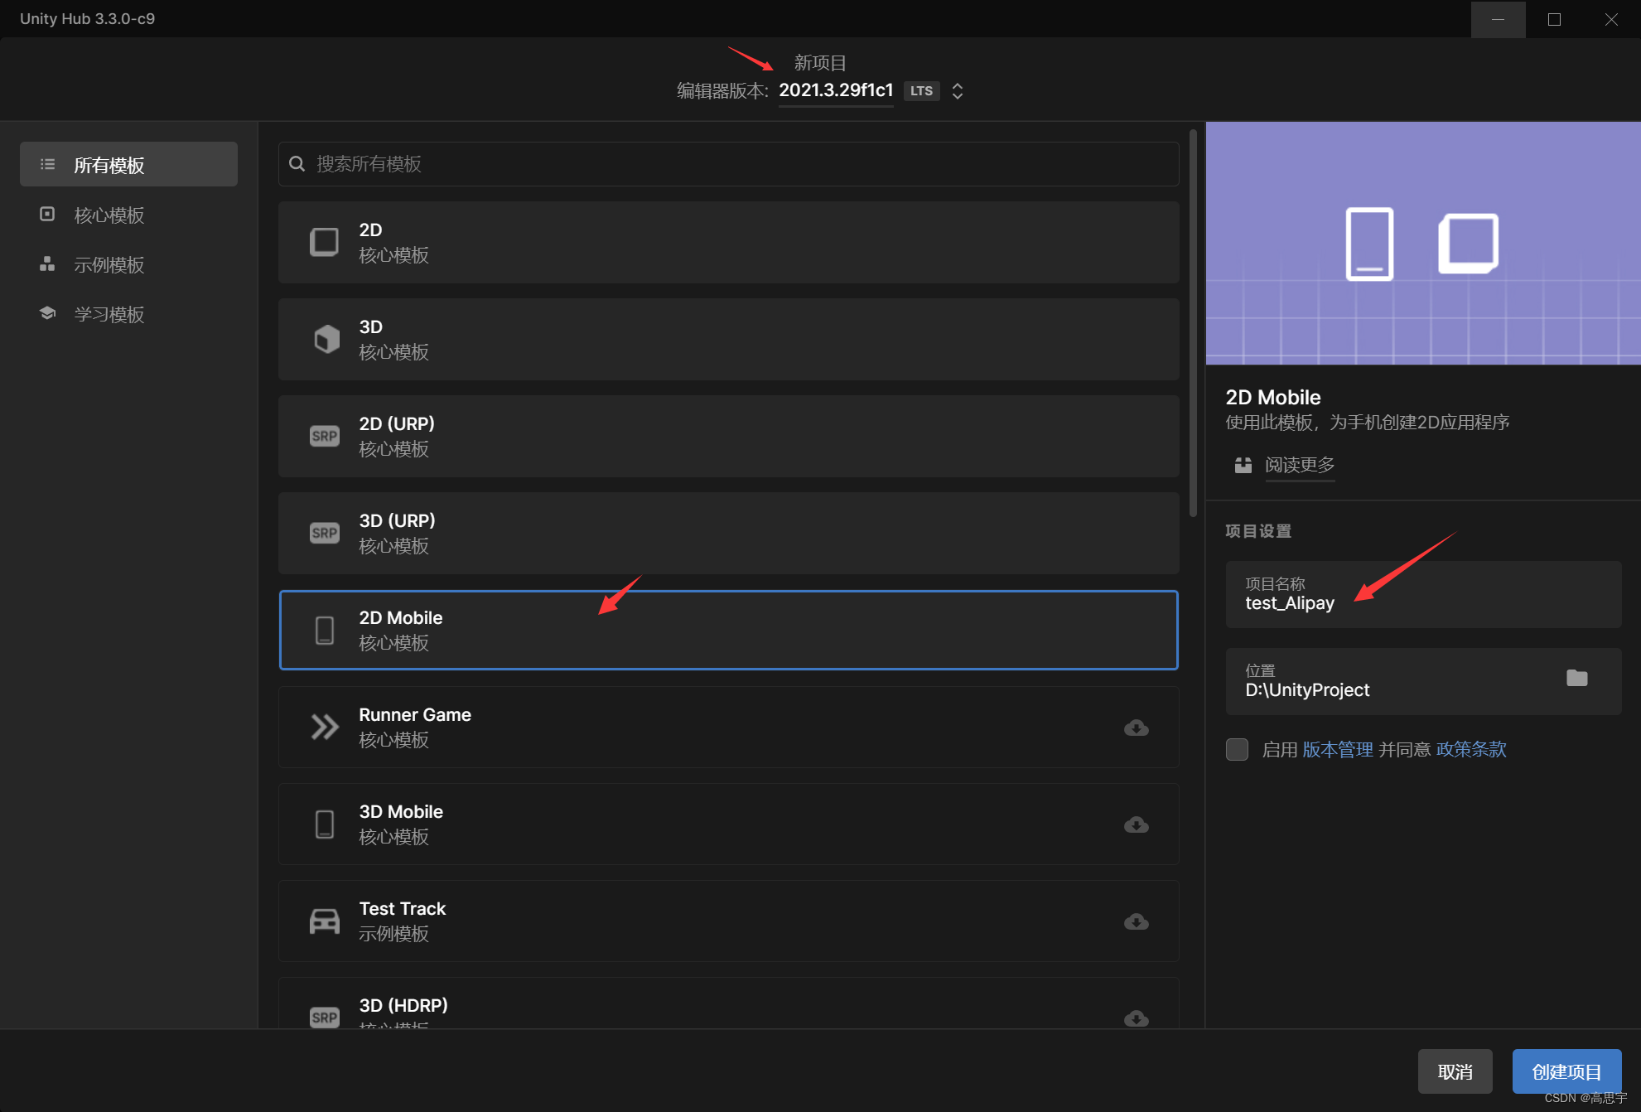The width and height of the screenshot is (1641, 1112).
Task: Click the 取消 button
Action: pos(1455,1071)
